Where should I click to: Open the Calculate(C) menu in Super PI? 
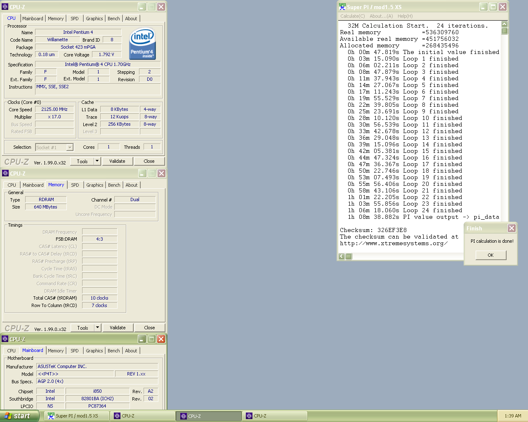click(353, 16)
